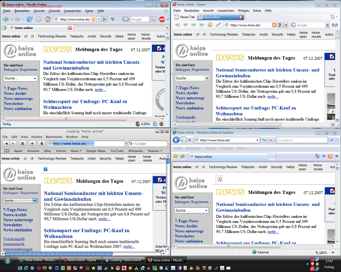This screenshot has width=341, height=272.
Task: Open the Opera address bar dropdown arrow
Action: click(x=286, y=25)
